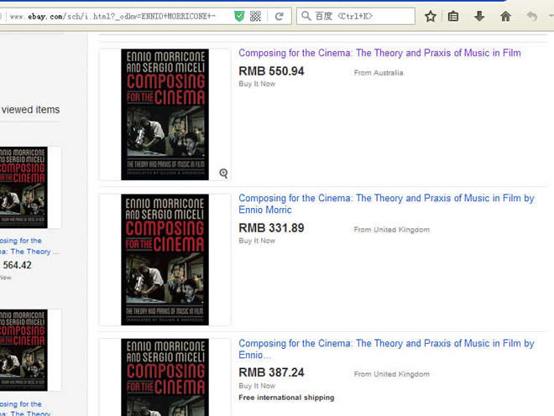Click 'Free international shipping' text
Image resolution: width=554 pixels, height=416 pixels.
click(286, 398)
